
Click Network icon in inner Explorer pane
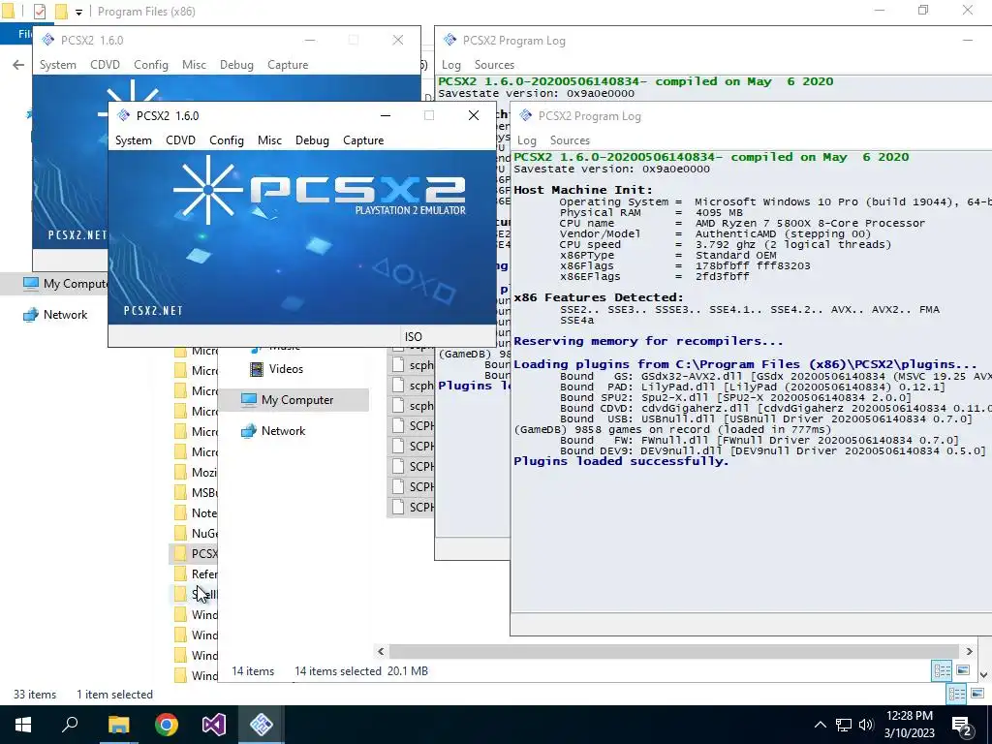point(249,431)
